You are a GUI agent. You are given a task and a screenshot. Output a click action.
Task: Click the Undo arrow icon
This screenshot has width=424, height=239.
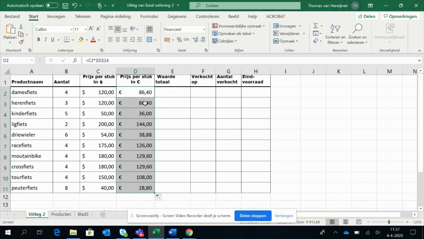[75, 6]
